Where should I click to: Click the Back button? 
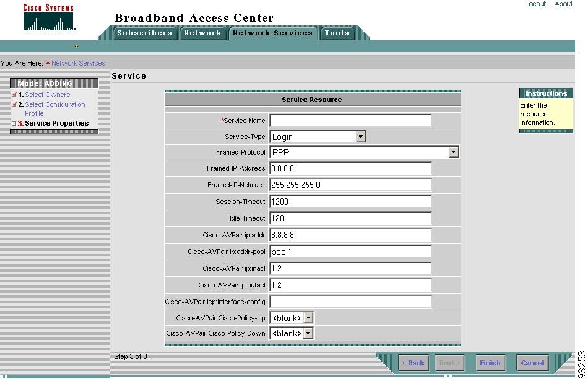pyautogui.click(x=413, y=363)
